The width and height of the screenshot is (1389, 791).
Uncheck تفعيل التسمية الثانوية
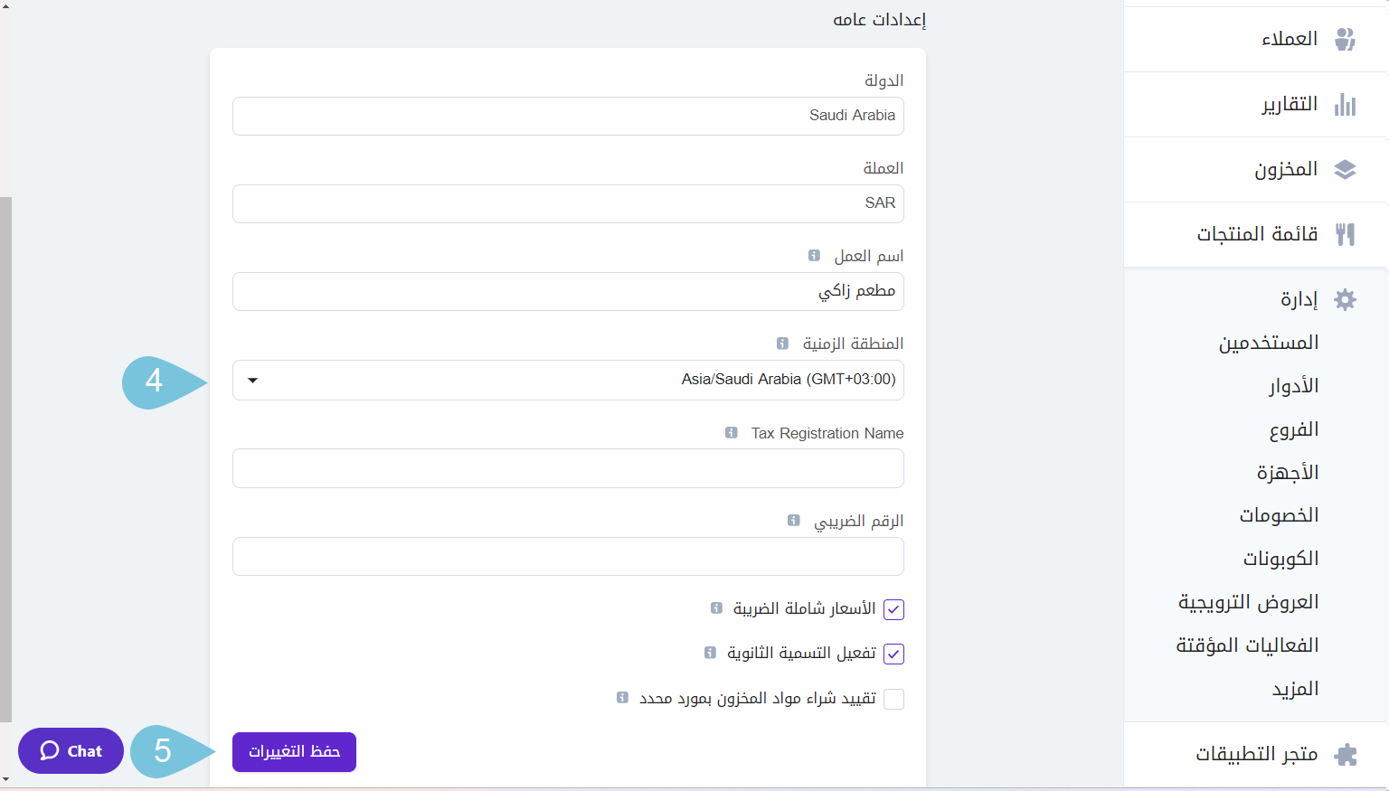coord(893,654)
